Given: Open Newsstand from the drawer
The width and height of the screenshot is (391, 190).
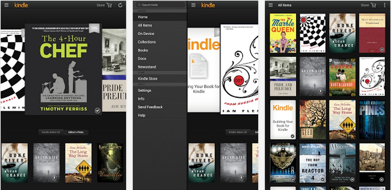Looking at the screenshot, I should pyautogui.click(x=160, y=67).
